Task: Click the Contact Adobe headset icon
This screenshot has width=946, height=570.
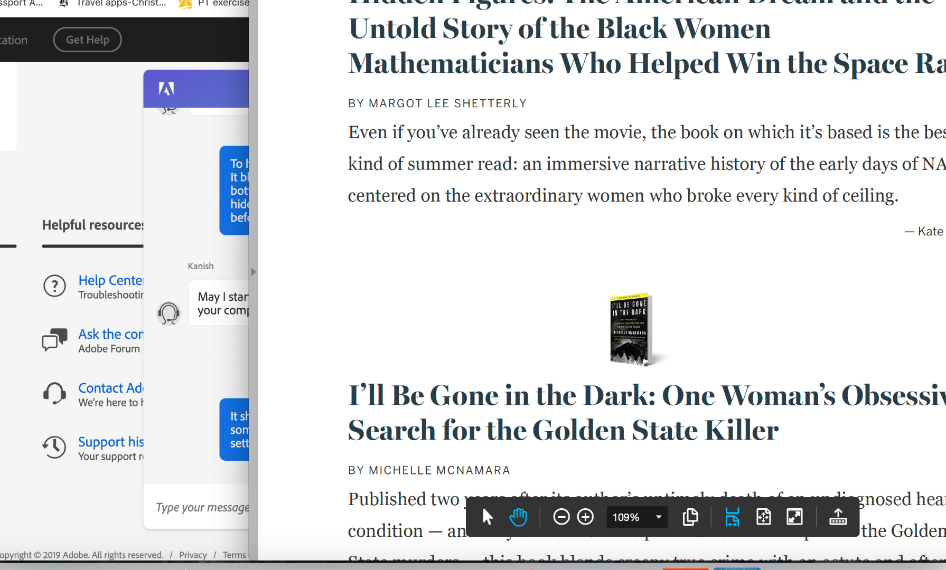Action: (54, 394)
